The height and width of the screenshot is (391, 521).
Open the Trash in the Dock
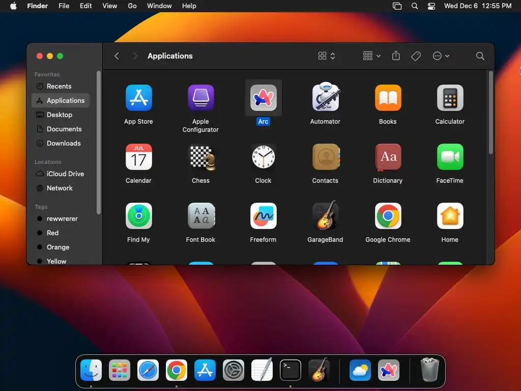(x=429, y=370)
